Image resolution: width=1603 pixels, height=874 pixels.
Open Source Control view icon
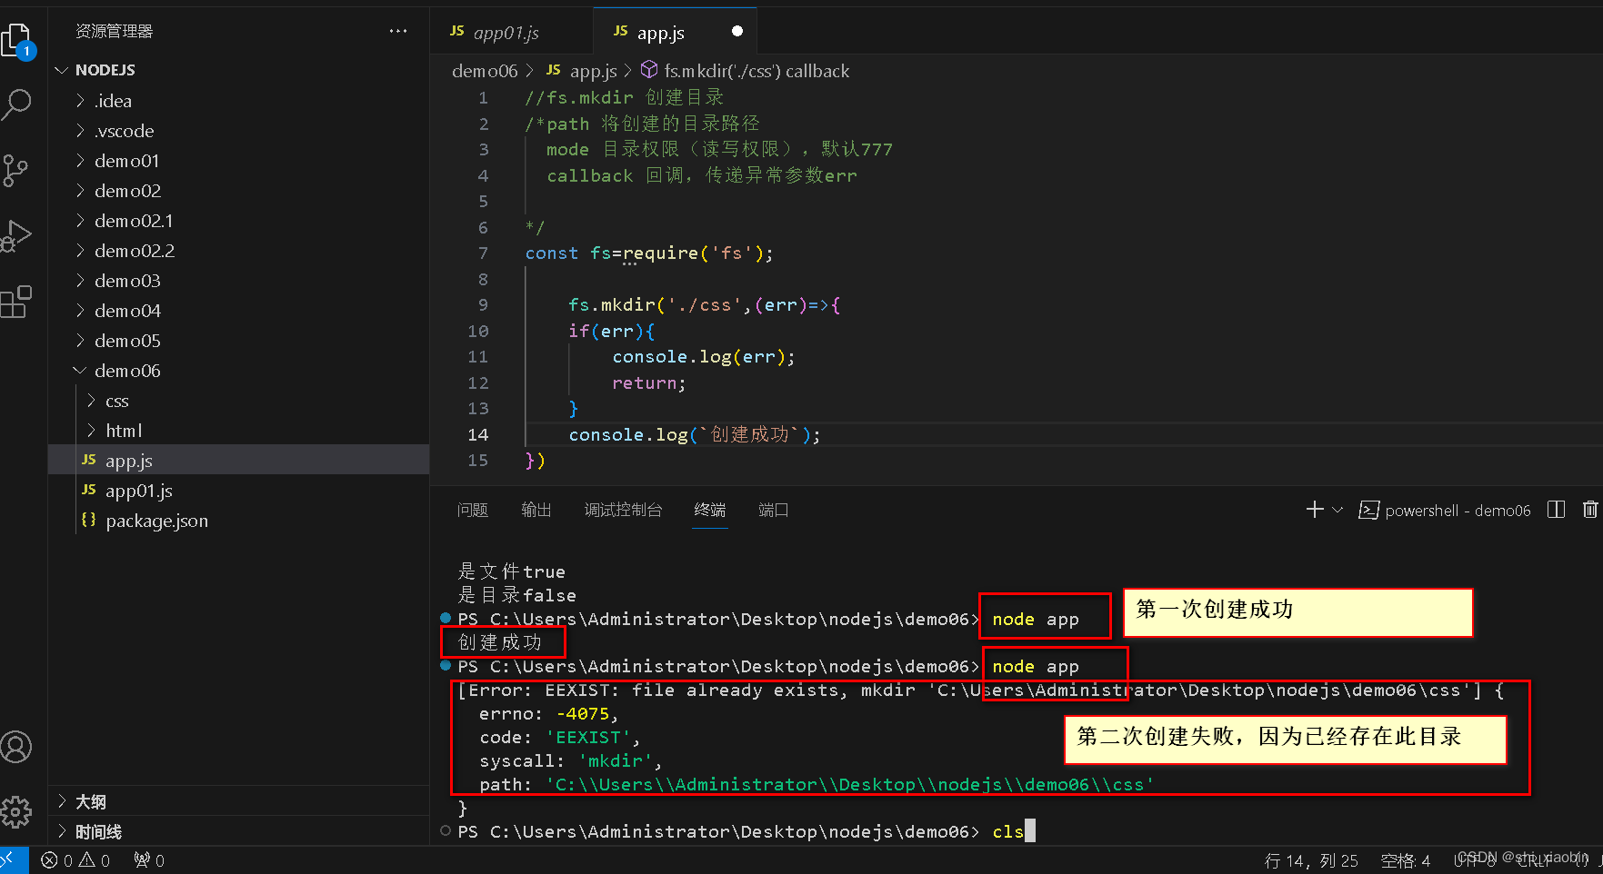coord(15,170)
